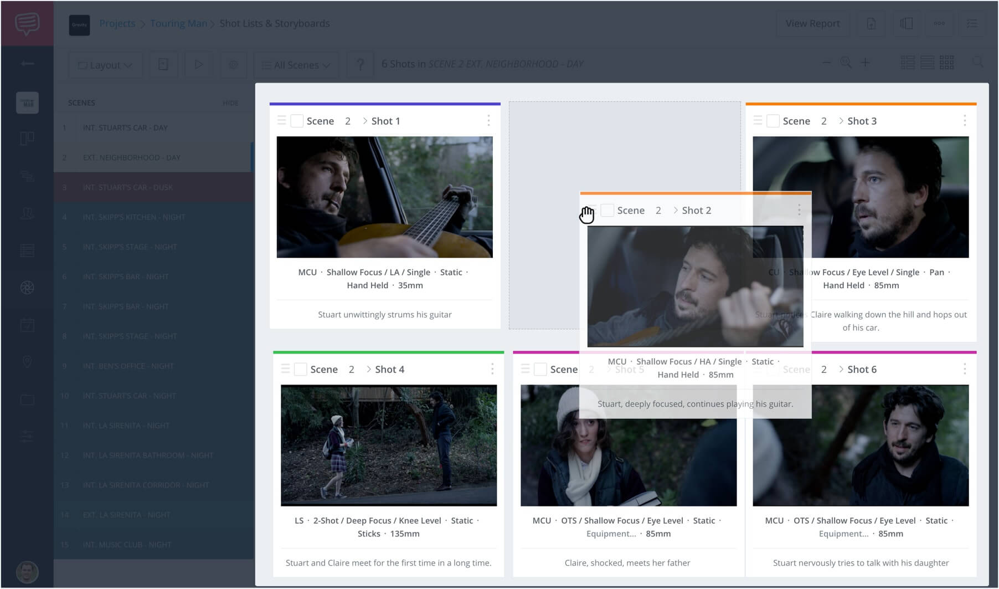Check the Shot 5 checkbox
The height and width of the screenshot is (589, 999).
click(540, 369)
